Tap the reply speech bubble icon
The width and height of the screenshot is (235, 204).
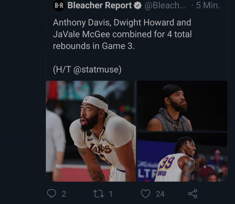[51, 193]
